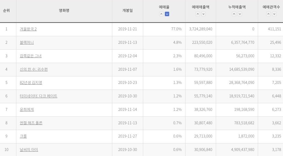
Task: Sort 예매관객수 descending with down arrow
Action: pyautogui.click(x=274, y=14)
